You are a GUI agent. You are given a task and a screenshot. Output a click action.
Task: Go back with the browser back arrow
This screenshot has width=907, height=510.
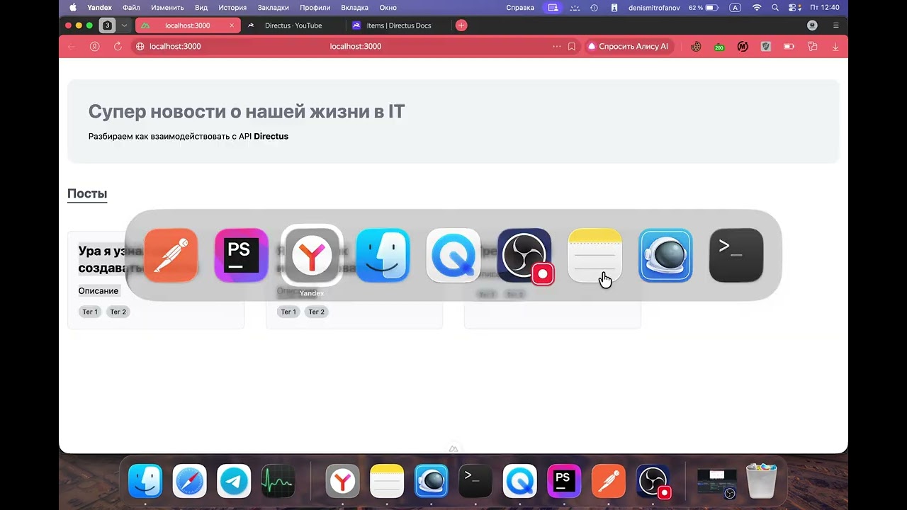71,47
